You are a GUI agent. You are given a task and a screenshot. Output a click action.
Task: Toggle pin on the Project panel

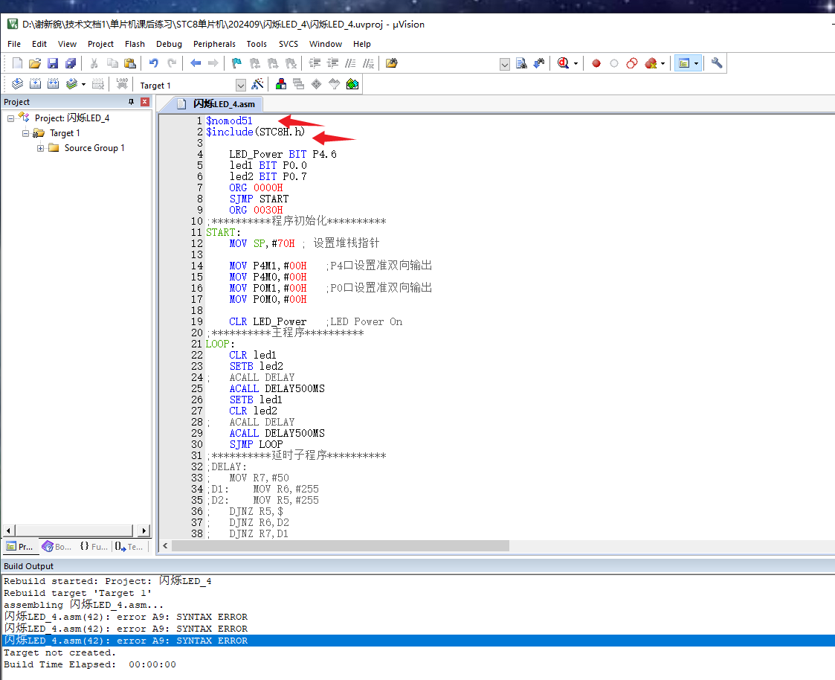pos(131,102)
